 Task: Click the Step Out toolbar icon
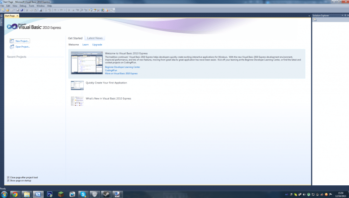click(86, 10)
